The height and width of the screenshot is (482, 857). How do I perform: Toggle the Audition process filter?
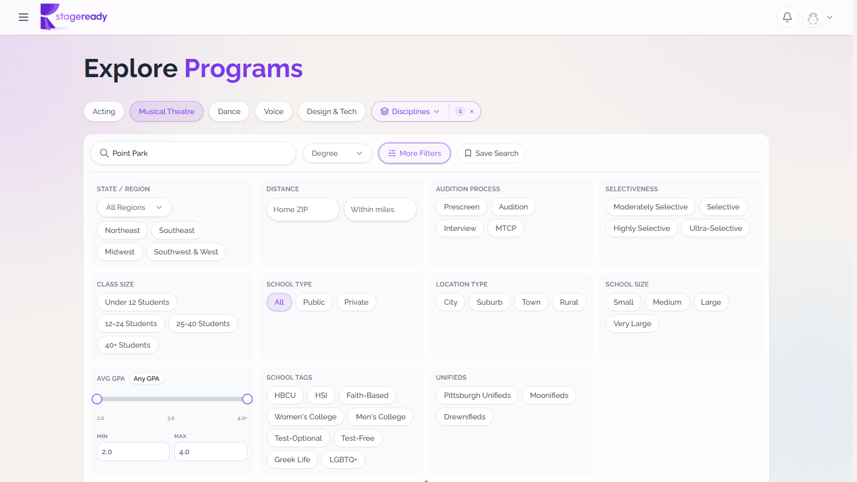[513, 207]
